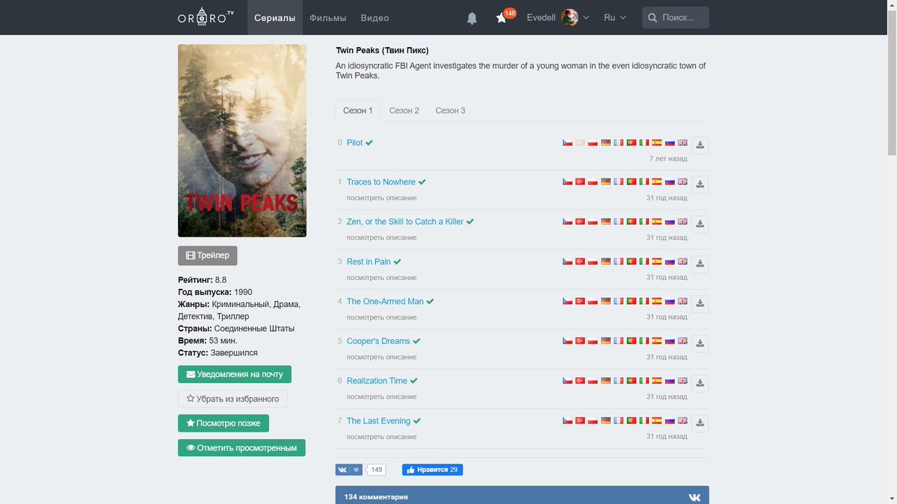This screenshot has height=504, width=897.
Task: Switch to the Сезон 3 tab
Action: pyautogui.click(x=451, y=111)
